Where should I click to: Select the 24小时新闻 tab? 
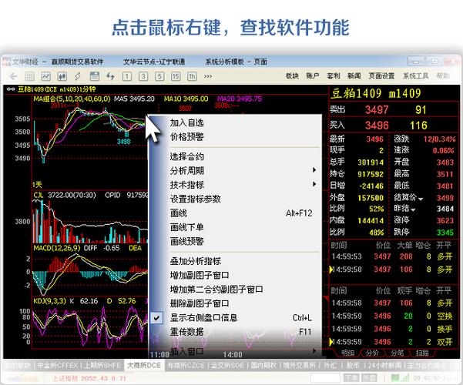[384, 366]
